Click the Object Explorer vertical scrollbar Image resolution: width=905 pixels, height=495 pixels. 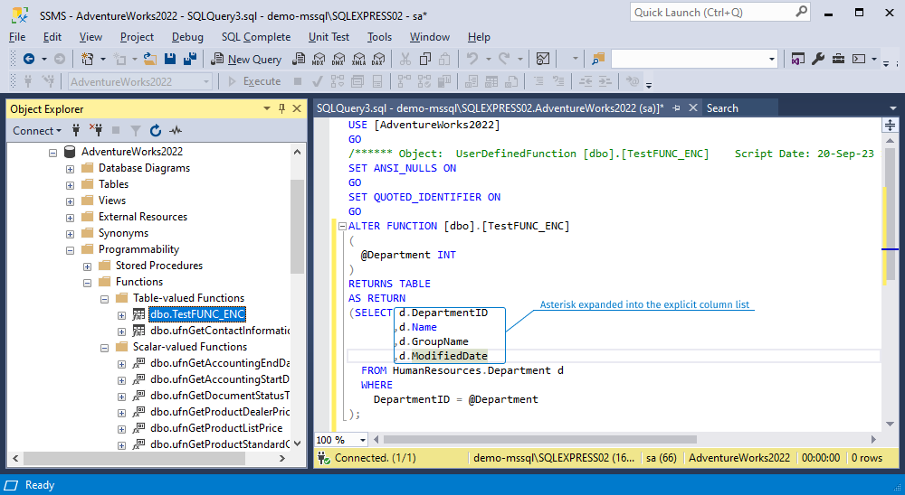pyautogui.click(x=297, y=228)
